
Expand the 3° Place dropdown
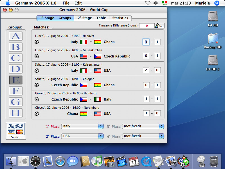coord(143,126)
